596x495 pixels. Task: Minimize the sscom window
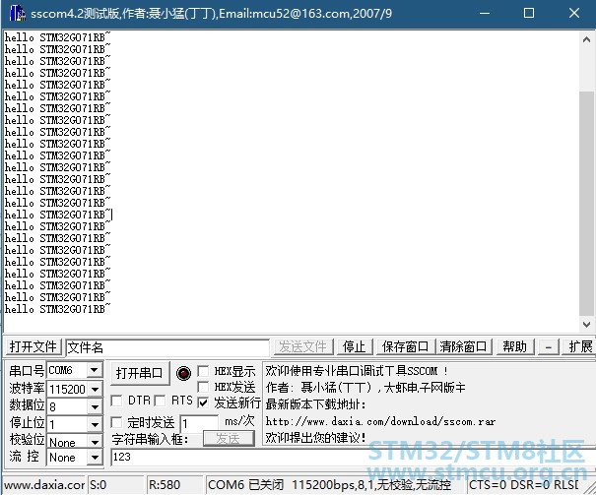coord(485,14)
